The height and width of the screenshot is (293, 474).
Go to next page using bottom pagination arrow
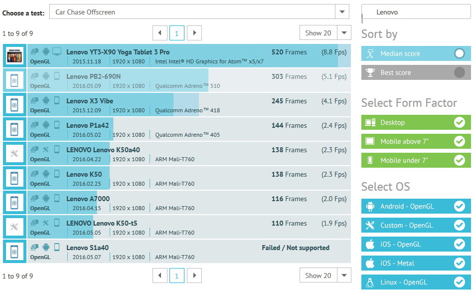click(x=194, y=275)
